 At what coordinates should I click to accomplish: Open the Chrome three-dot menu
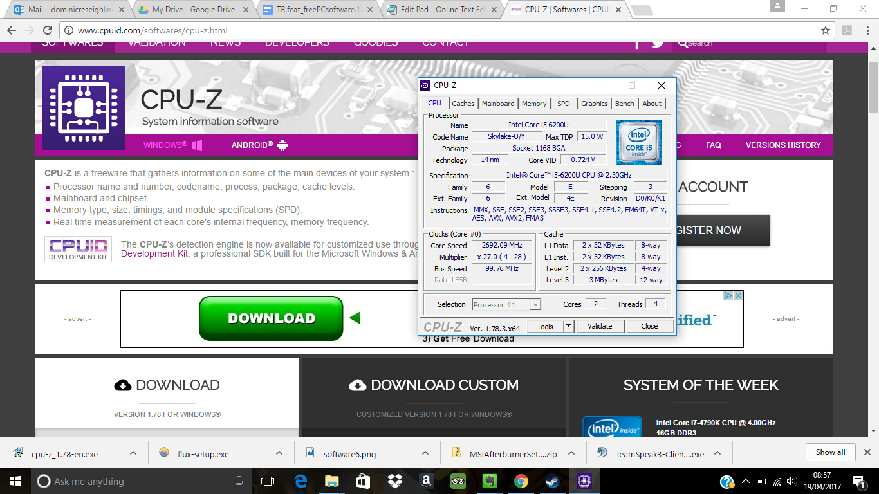coord(866,30)
